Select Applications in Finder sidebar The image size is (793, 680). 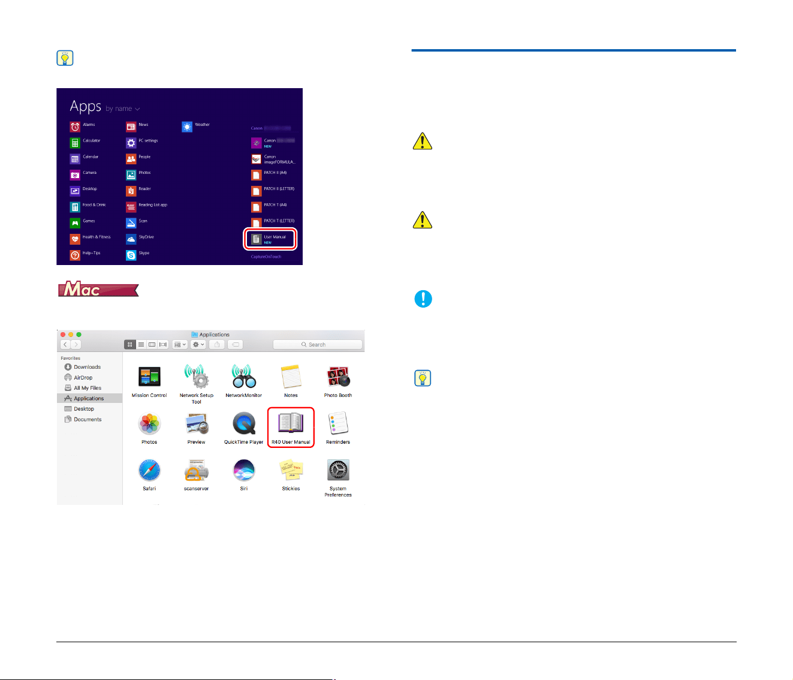pyautogui.click(x=90, y=398)
